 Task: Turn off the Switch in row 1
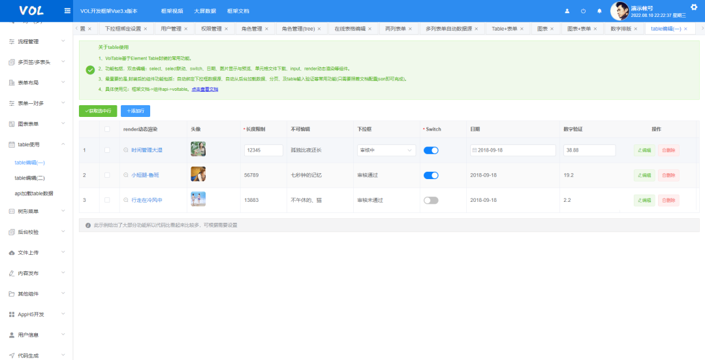(431, 150)
